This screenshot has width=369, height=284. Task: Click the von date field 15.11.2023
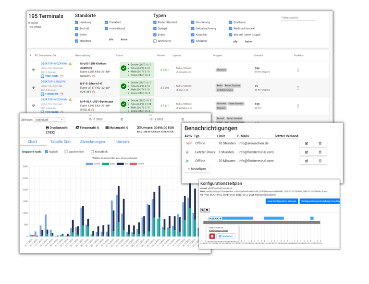(x=105, y=119)
